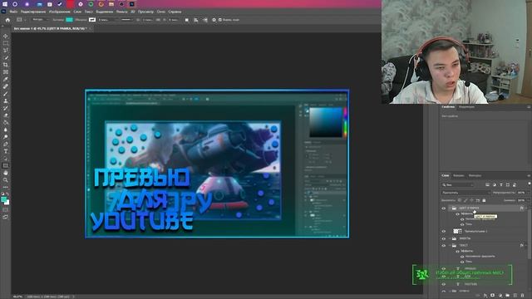
Task: Open the Windows Start menu
Action: tap(5, 4)
